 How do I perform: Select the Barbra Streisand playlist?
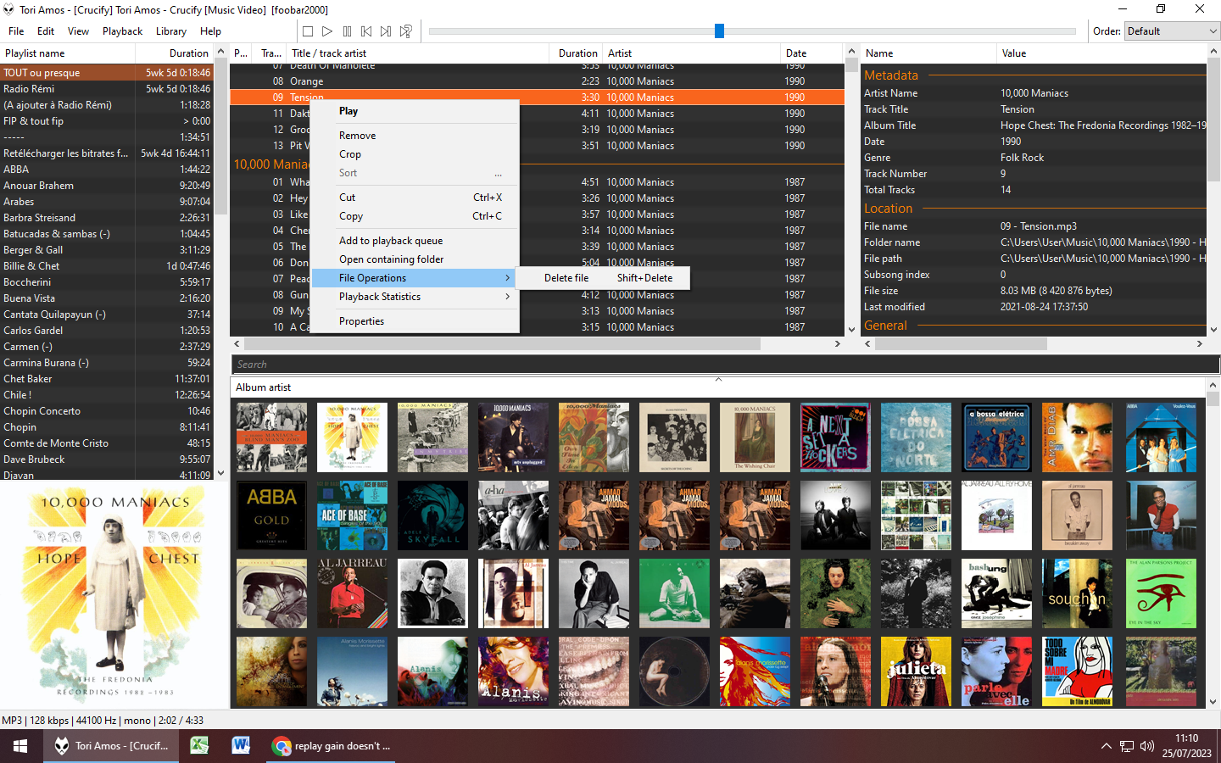[107, 218]
